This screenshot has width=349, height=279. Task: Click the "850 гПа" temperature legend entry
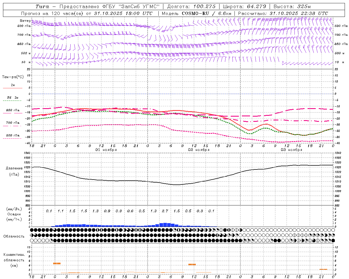click(x=13, y=110)
